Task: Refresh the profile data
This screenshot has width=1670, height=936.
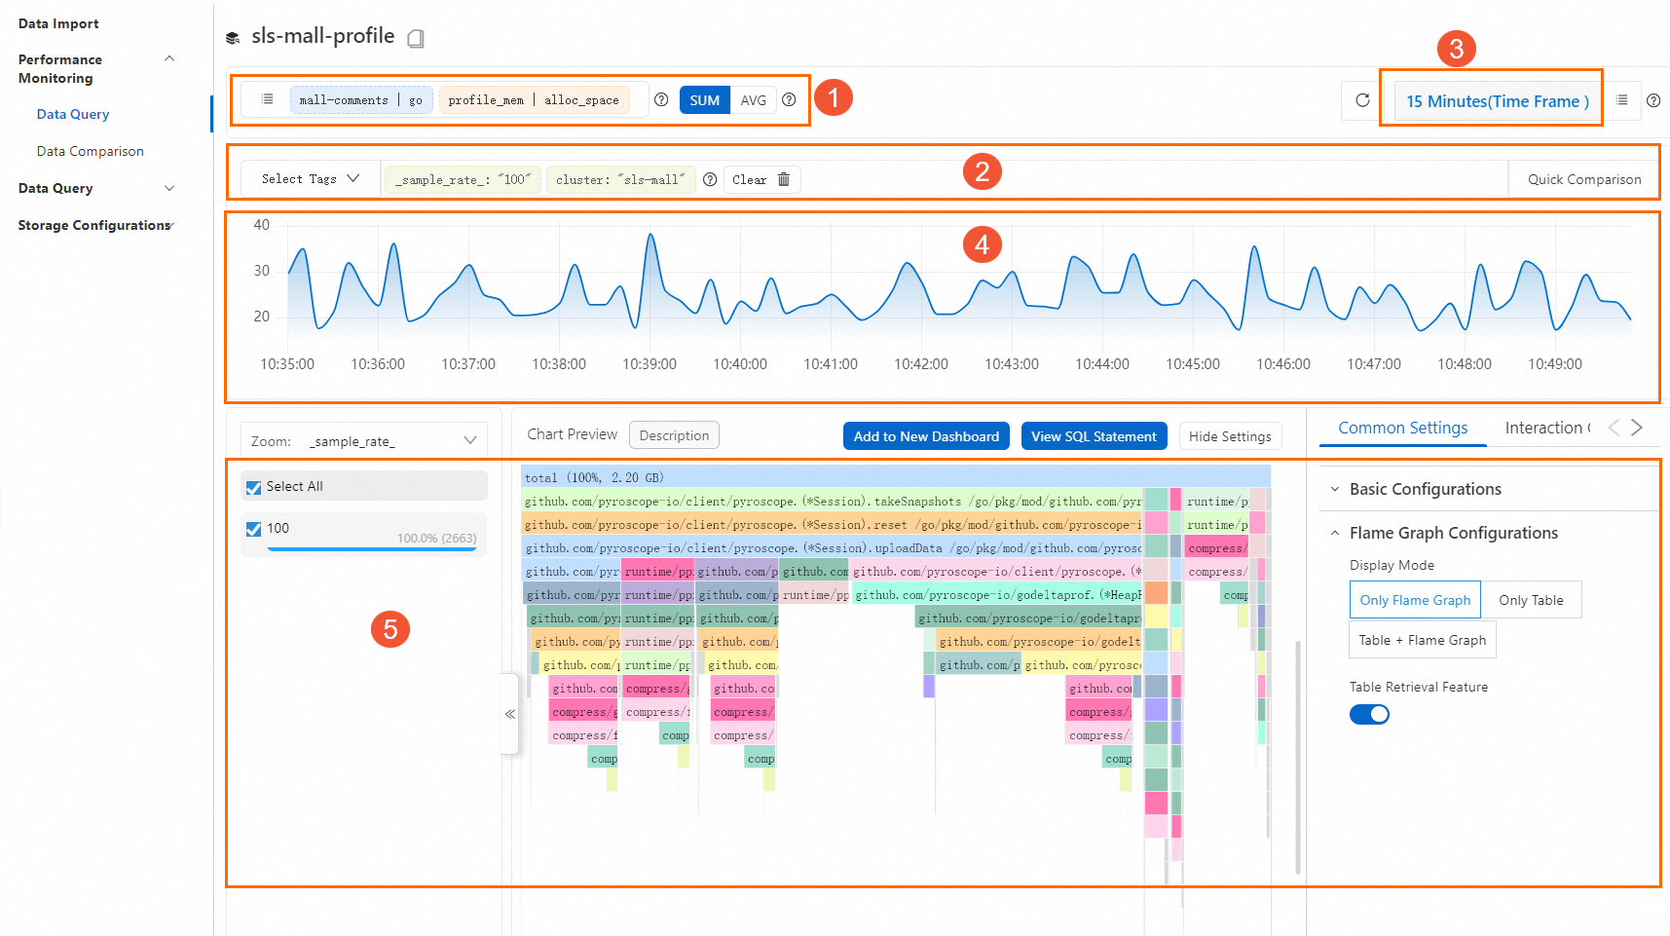Action: (x=1362, y=100)
